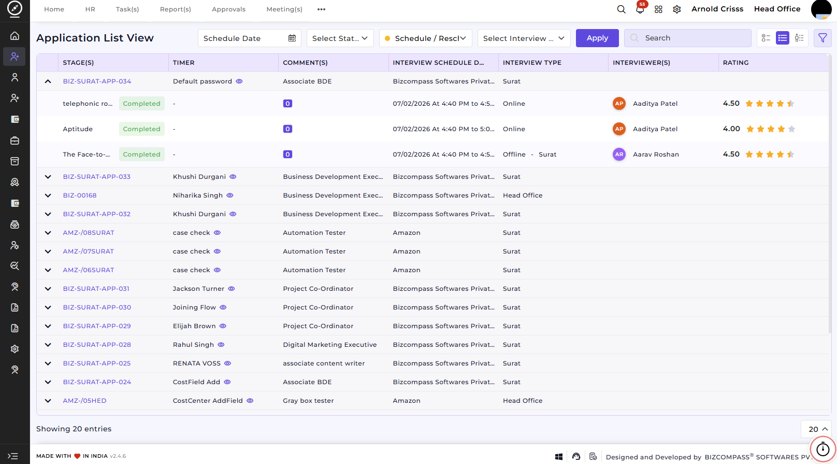Click the Schedule Date input field
Screen dimensions: 837x464
(250, 38)
